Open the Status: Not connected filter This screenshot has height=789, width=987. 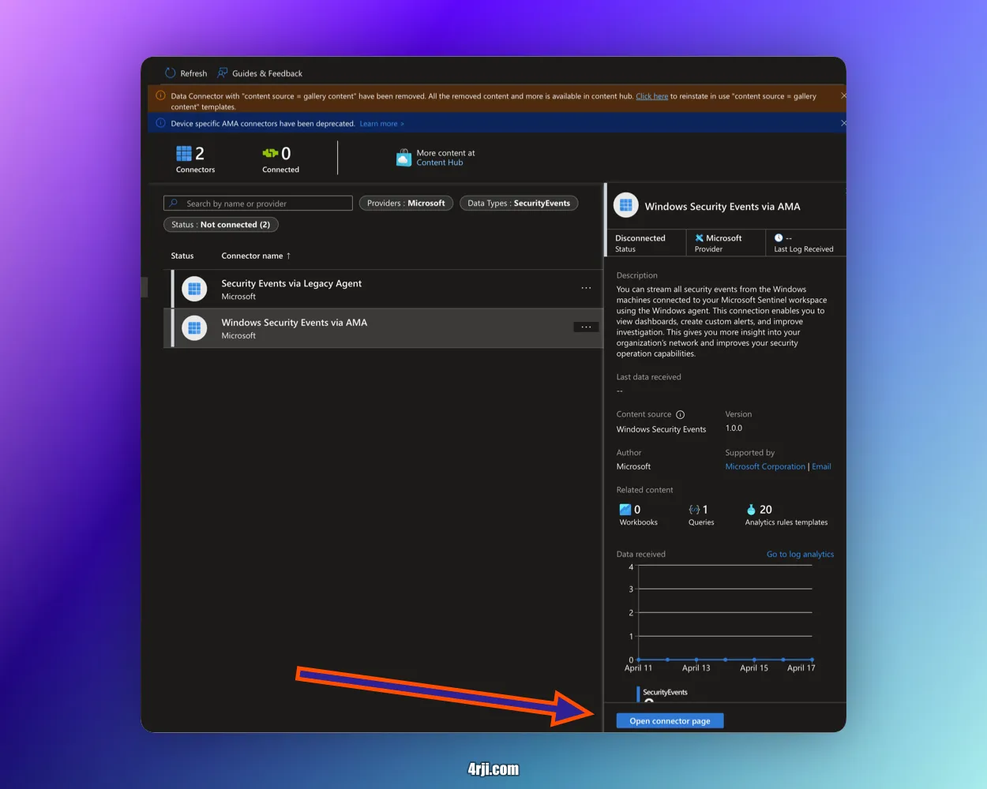[221, 224]
